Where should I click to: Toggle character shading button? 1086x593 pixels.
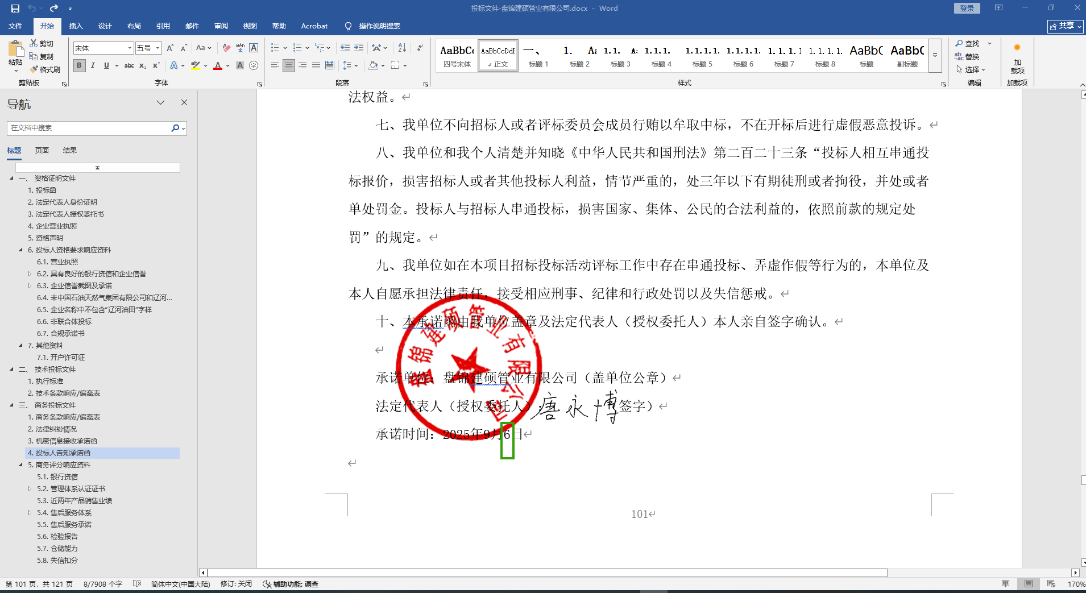click(x=240, y=65)
